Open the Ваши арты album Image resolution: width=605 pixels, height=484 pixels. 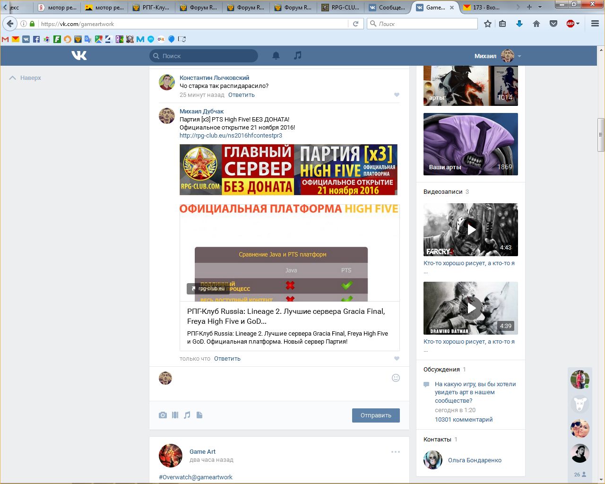(x=471, y=144)
